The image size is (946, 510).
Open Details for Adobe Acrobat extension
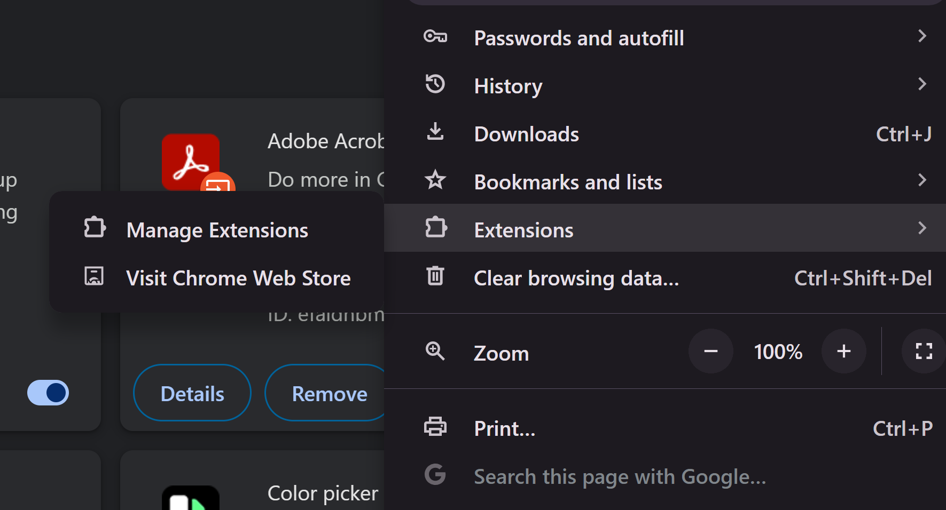[192, 394]
